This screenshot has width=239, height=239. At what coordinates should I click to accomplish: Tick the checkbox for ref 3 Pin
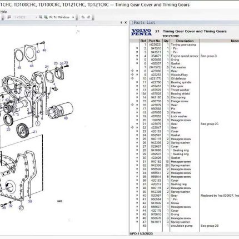[x=137, y=52]
